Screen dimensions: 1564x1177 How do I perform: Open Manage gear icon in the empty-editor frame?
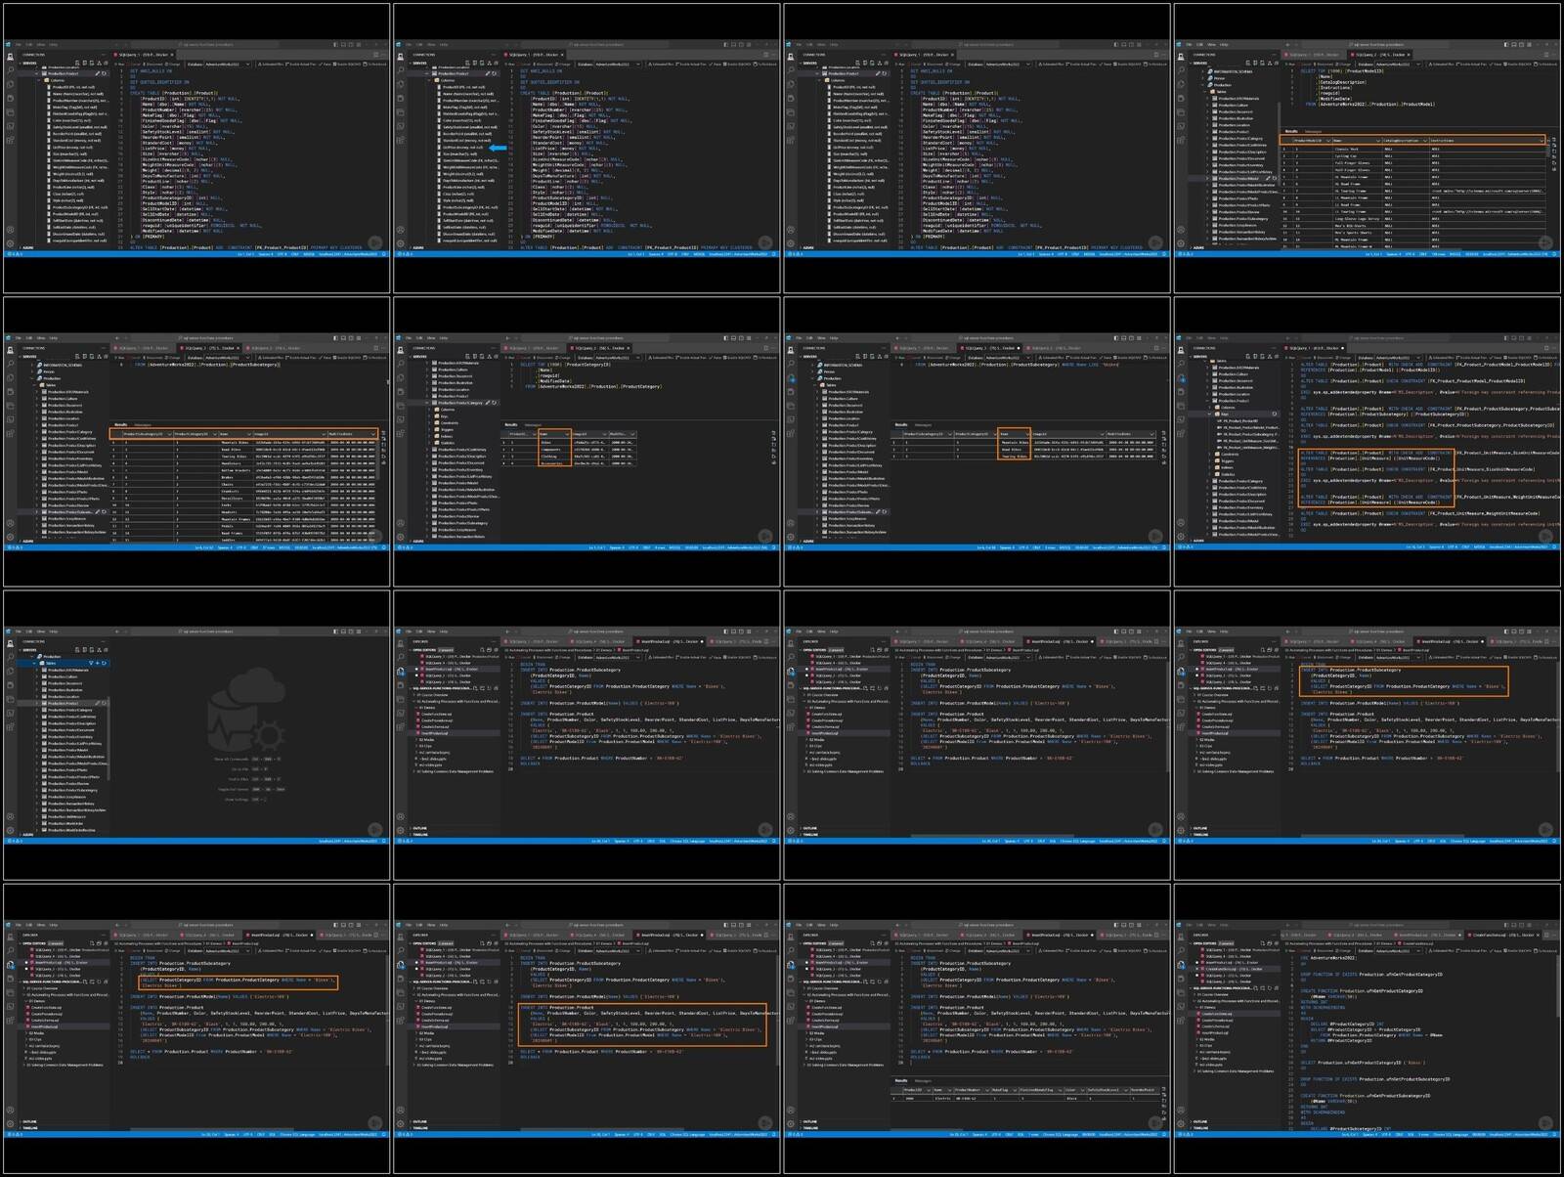11,829
